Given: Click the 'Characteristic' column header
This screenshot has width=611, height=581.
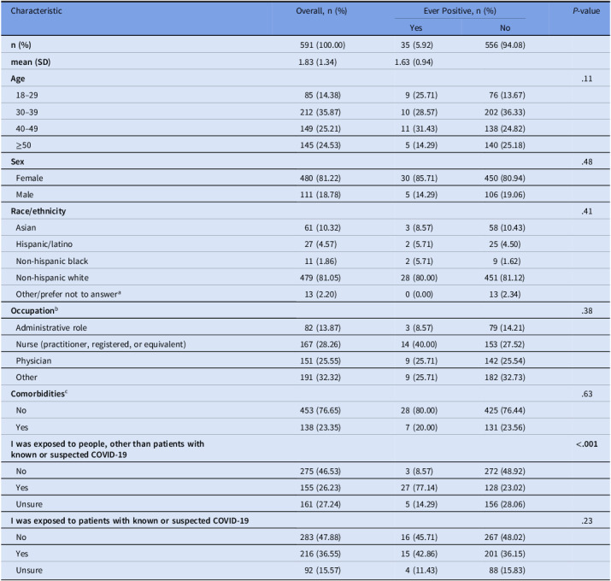Looking at the screenshot, I should pyautogui.click(x=36, y=11).
